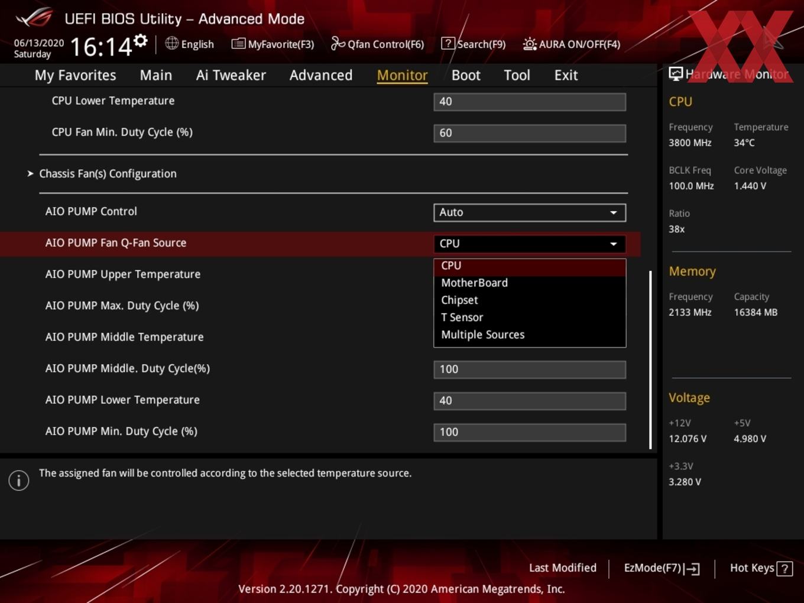Switch to the Main tab

(x=156, y=75)
